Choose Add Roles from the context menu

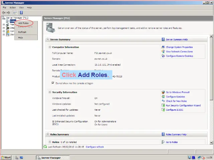23,23
